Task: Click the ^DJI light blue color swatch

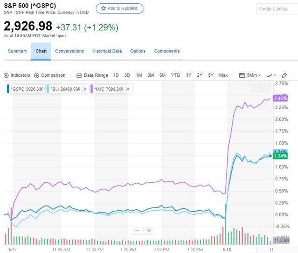Action: point(48,89)
